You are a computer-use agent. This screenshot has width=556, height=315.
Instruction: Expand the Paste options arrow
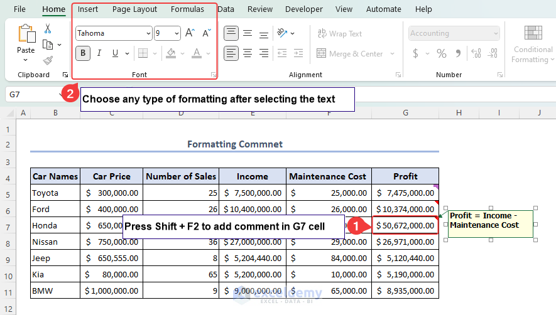26,60
